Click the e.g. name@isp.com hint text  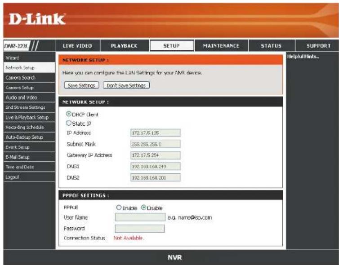point(190,217)
